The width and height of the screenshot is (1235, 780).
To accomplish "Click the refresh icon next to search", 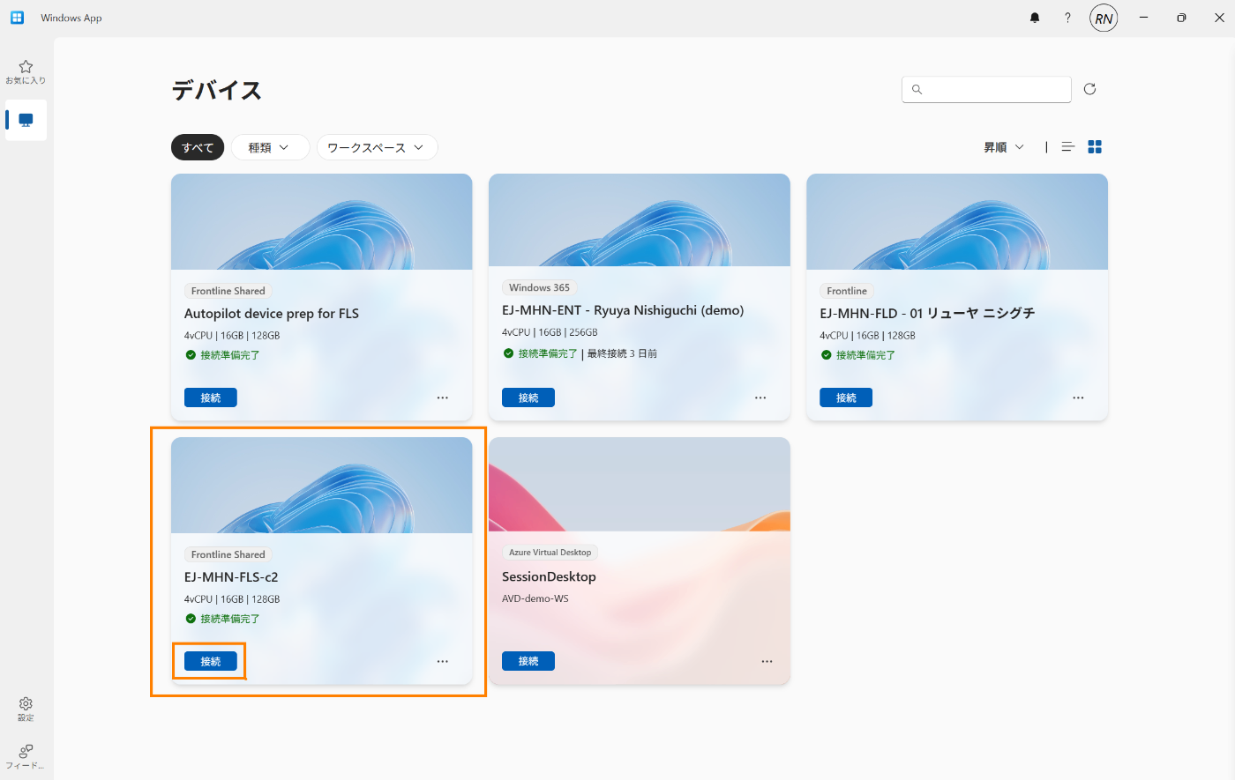I will tap(1089, 89).
